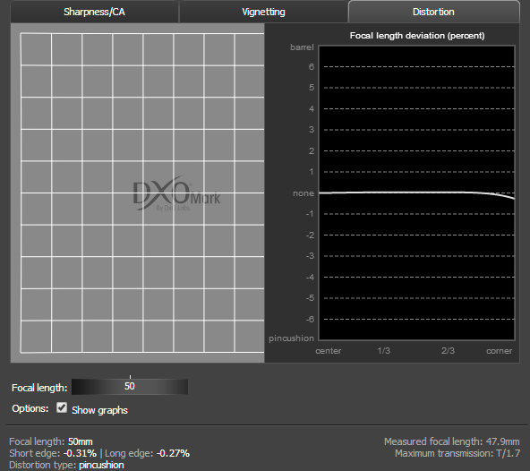This screenshot has height=471, width=530.
Task: Click the Show graphs label
Action: (x=99, y=410)
